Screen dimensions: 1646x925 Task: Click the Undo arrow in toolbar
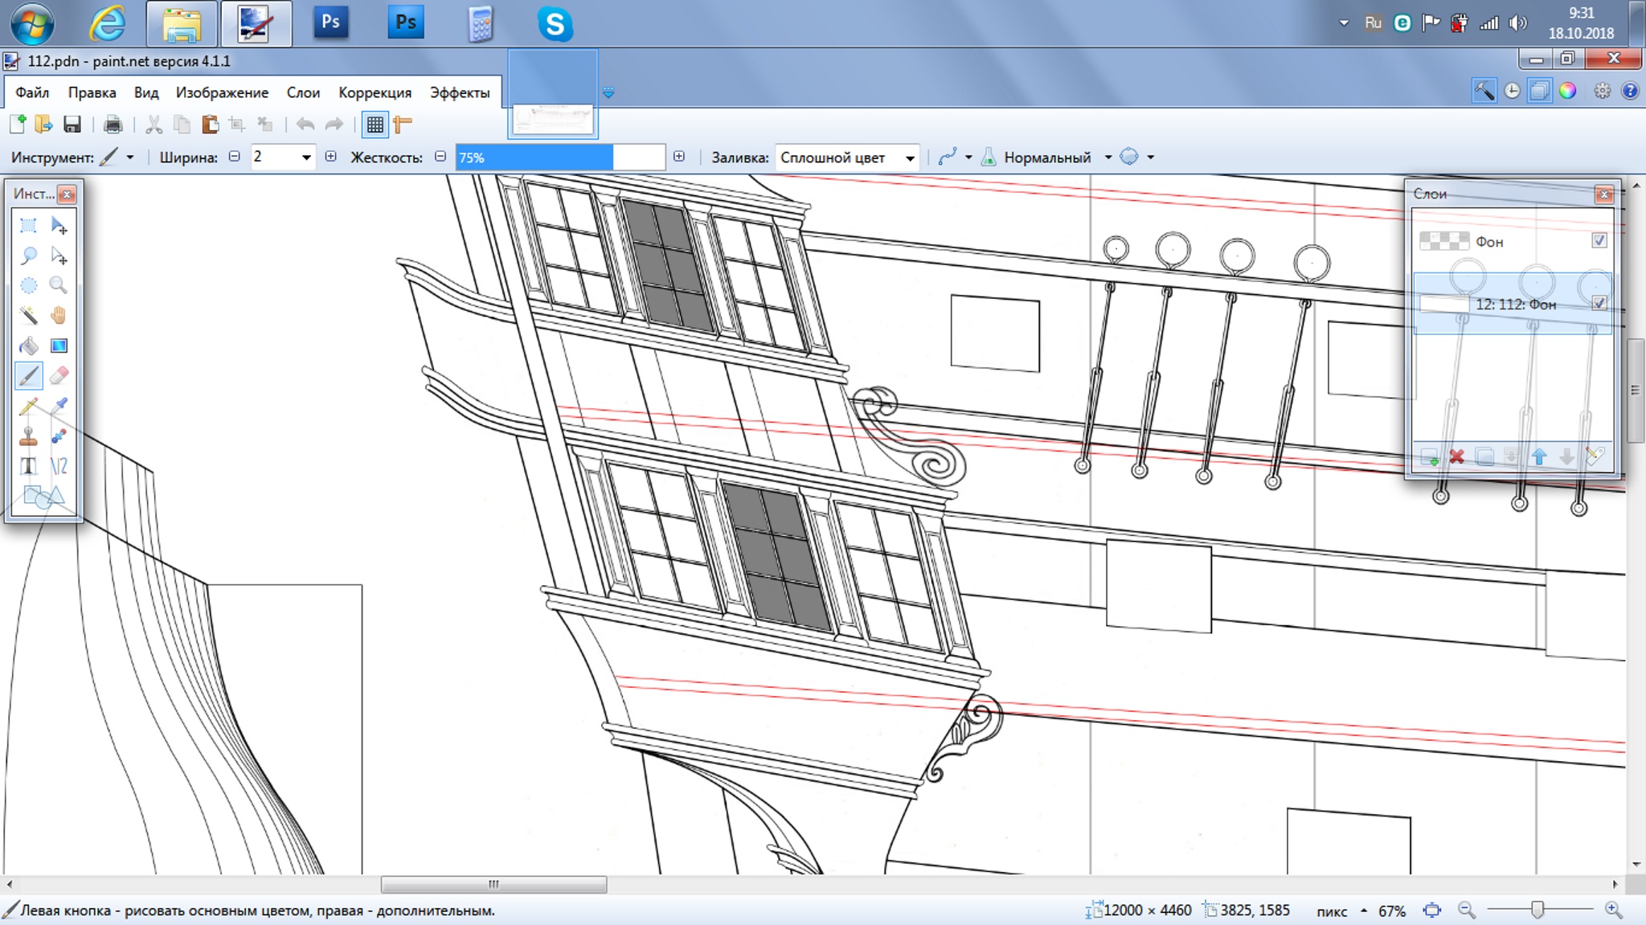pos(305,125)
